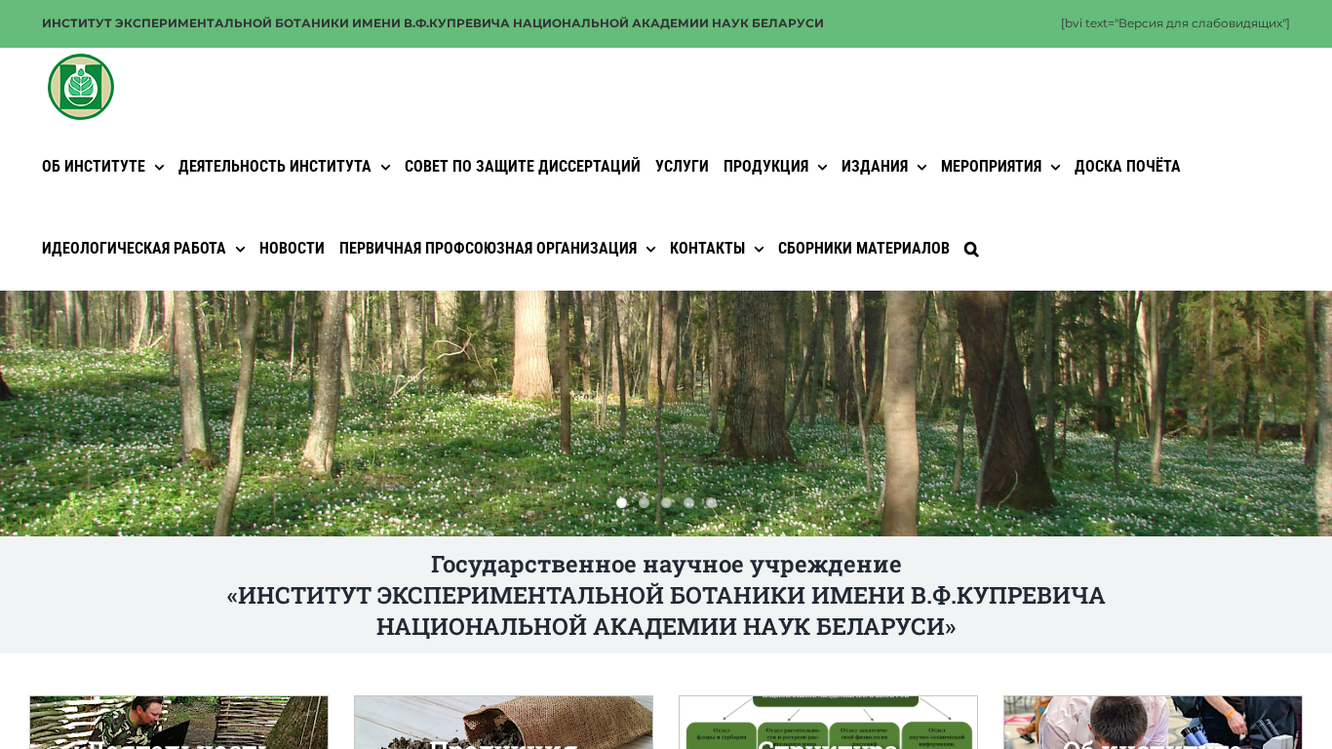The width and height of the screenshot is (1332, 749).
Task: Visit the Доска почёта page
Action: coord(1127,167)
